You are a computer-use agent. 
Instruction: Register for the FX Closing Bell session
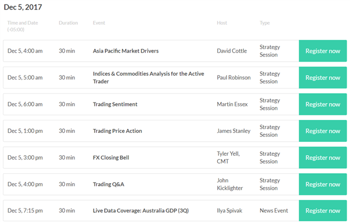(323, 157)
